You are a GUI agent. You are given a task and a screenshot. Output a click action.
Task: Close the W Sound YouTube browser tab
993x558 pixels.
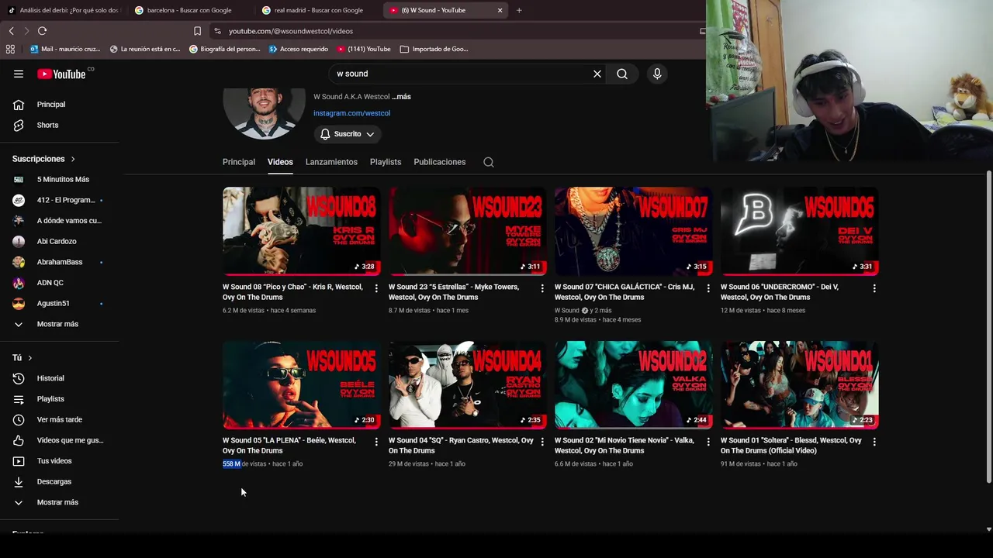click(500, 10)
